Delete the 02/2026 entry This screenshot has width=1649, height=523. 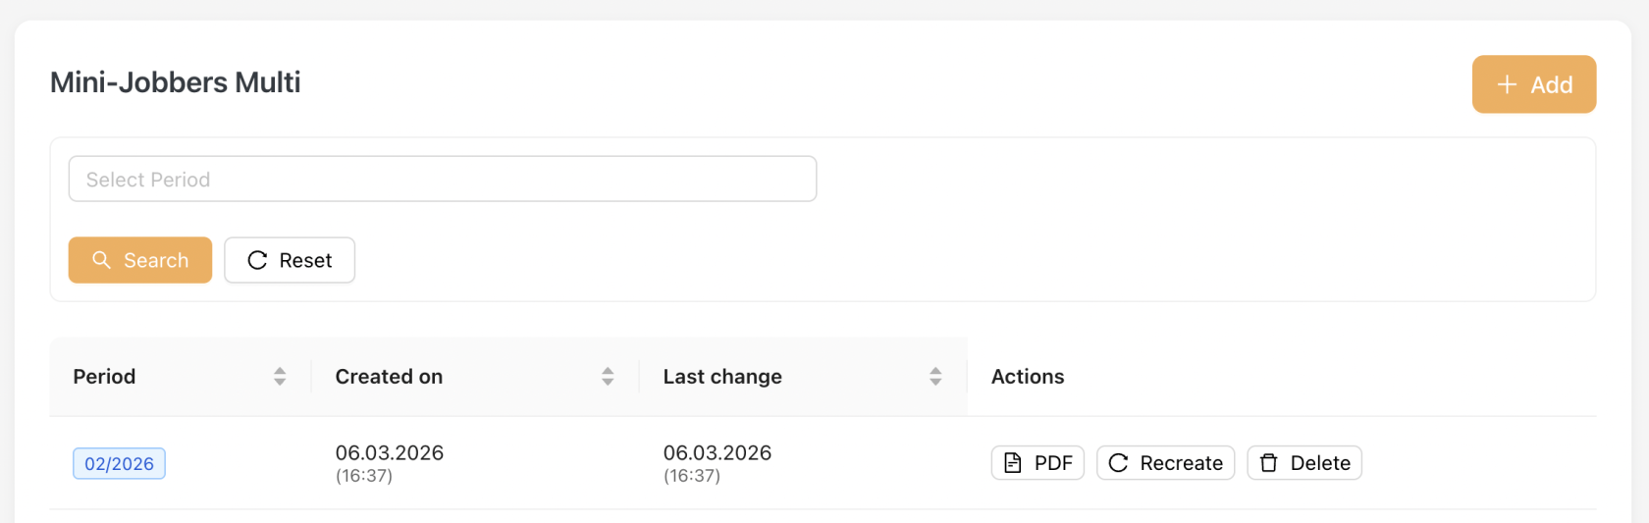tap(1304, 463)
